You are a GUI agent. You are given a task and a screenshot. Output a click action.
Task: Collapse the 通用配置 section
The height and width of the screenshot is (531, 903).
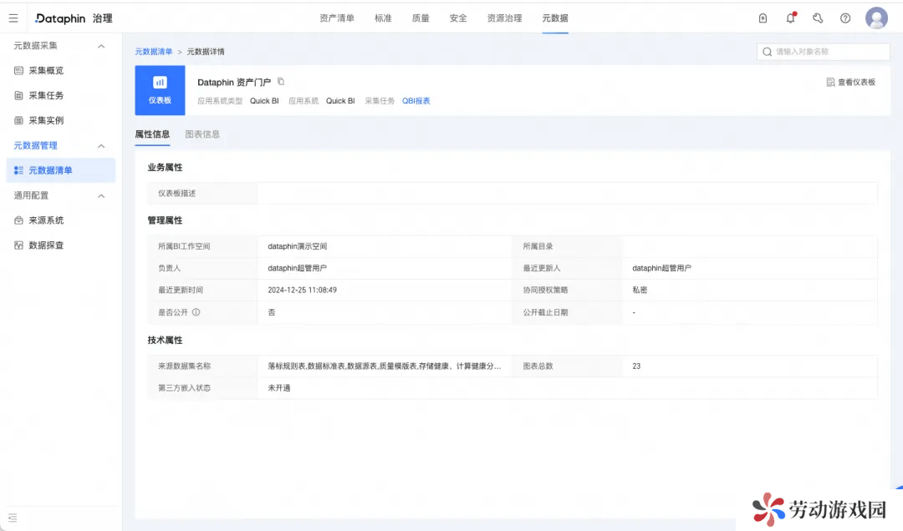tap(101, 196)
